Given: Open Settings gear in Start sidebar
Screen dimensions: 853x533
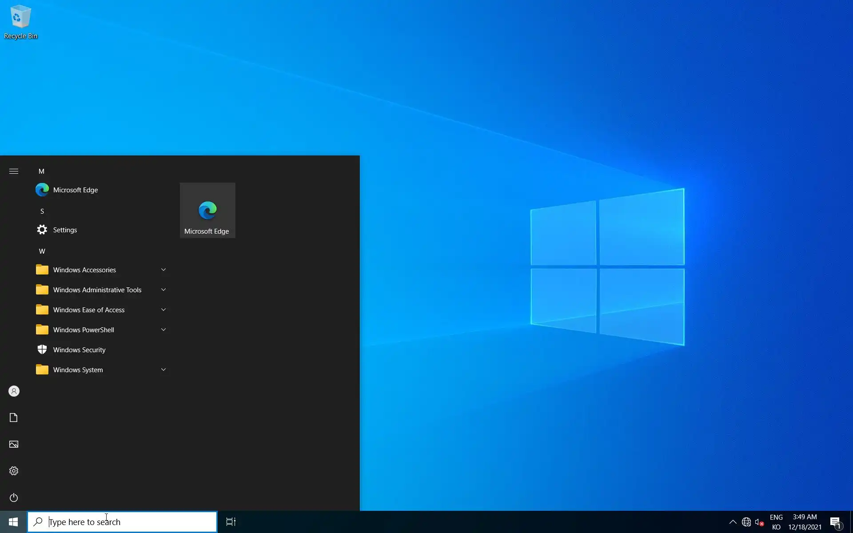Looking at the screenshot, I should [x=14, y=471].
